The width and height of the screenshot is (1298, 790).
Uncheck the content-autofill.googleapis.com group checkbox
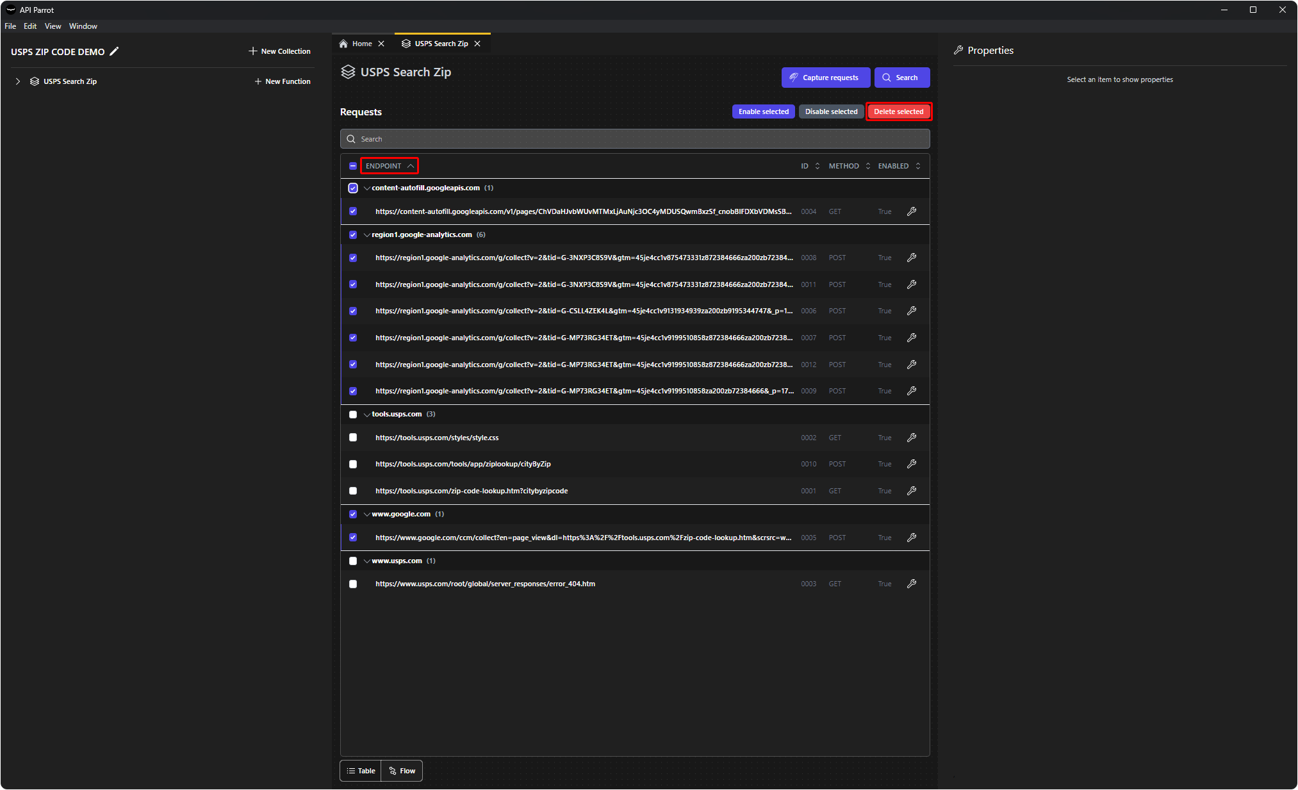[353, 188]
